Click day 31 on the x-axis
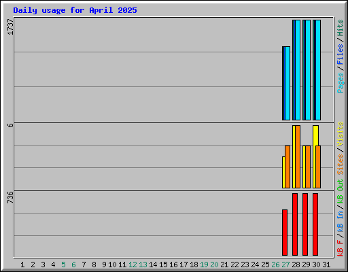The width and height of the screenshot is (348, 272). pos(326,265)
